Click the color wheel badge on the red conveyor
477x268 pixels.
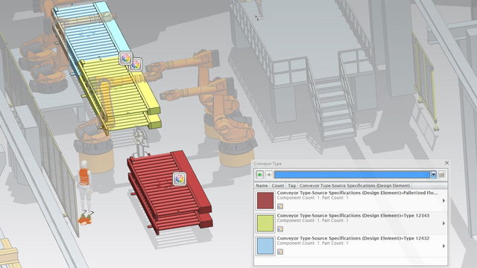coord(180,179)
